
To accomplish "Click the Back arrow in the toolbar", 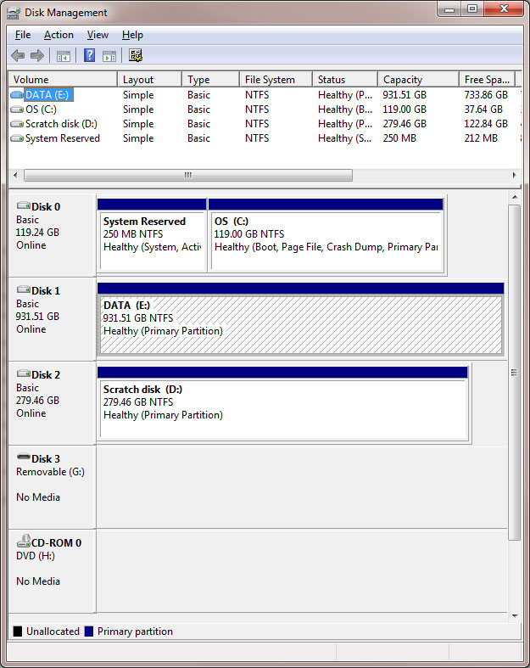I will [x=18, y=56].
